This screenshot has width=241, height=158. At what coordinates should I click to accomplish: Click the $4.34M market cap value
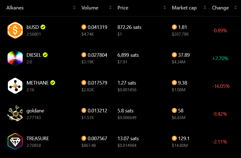coord(179,62)
